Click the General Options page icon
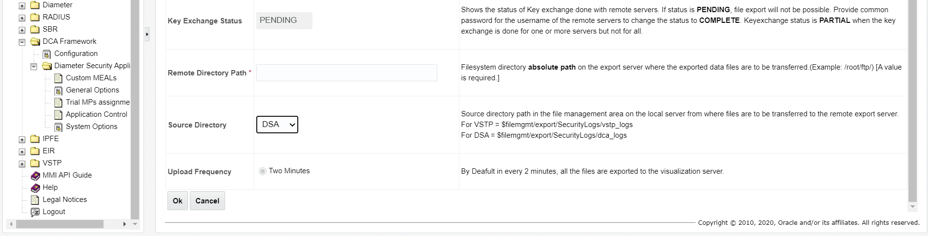 pyautogui.click(x=58, y=90)
